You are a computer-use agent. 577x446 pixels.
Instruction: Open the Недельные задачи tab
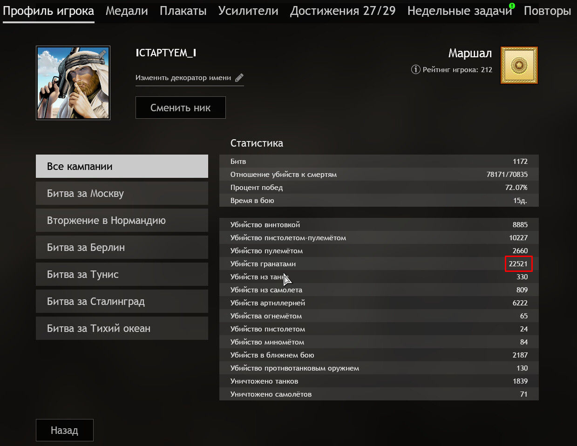tap(459, 11)
